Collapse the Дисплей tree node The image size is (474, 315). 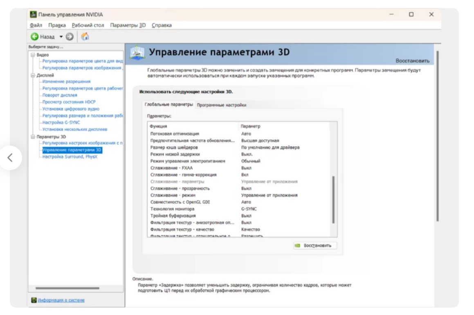33,75
